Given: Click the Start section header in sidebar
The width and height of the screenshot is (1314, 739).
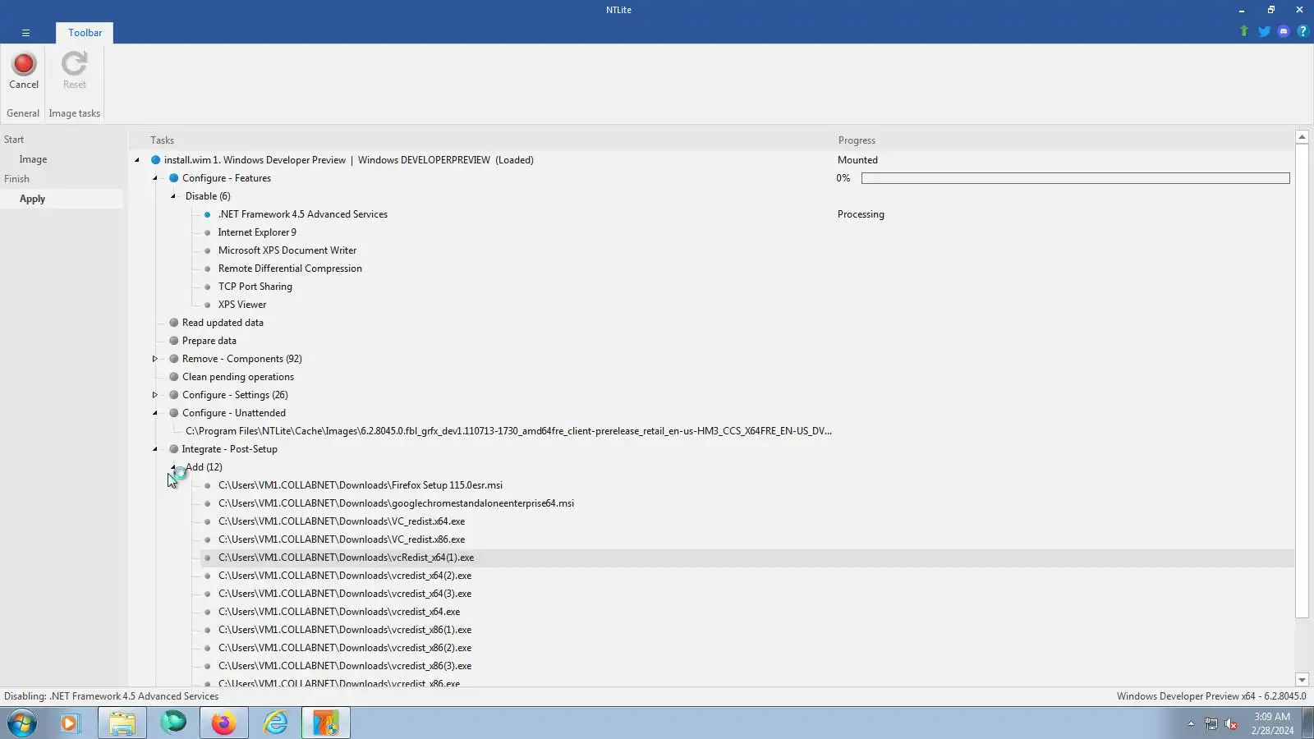Looking at the screenshot, I should (x=14, y=140).
